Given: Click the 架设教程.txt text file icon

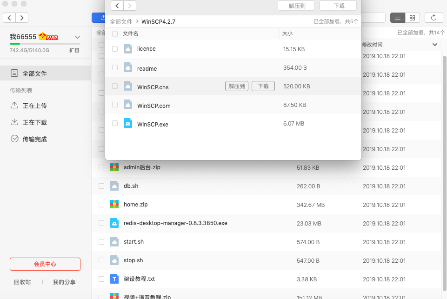Looking at the screenshot, I should tap(114, 279).
